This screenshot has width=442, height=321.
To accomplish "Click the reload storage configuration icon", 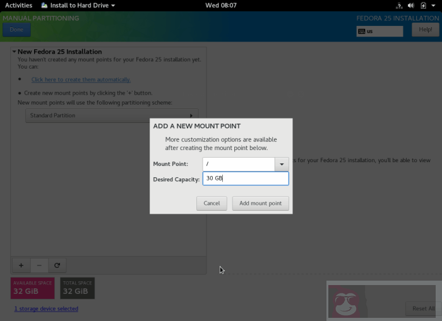I will tap(57, 266).
